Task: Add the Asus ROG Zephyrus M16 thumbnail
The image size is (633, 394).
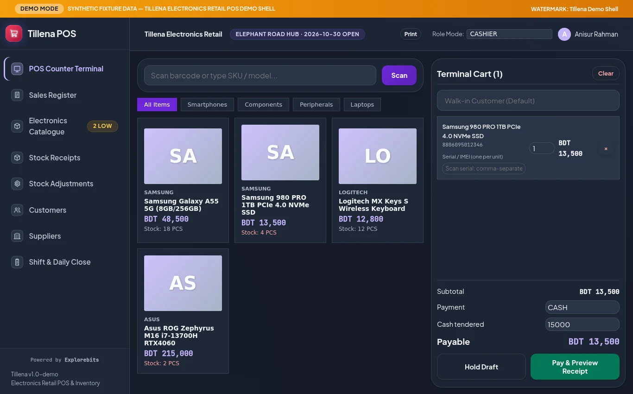Action: 183,283
